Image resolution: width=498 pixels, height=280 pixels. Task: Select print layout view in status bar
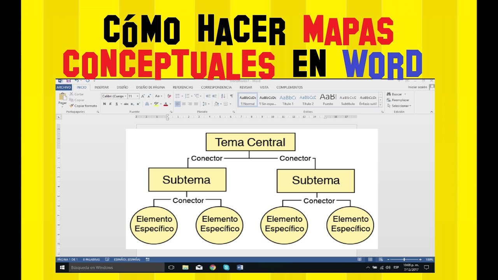click(x=370, y=259)
